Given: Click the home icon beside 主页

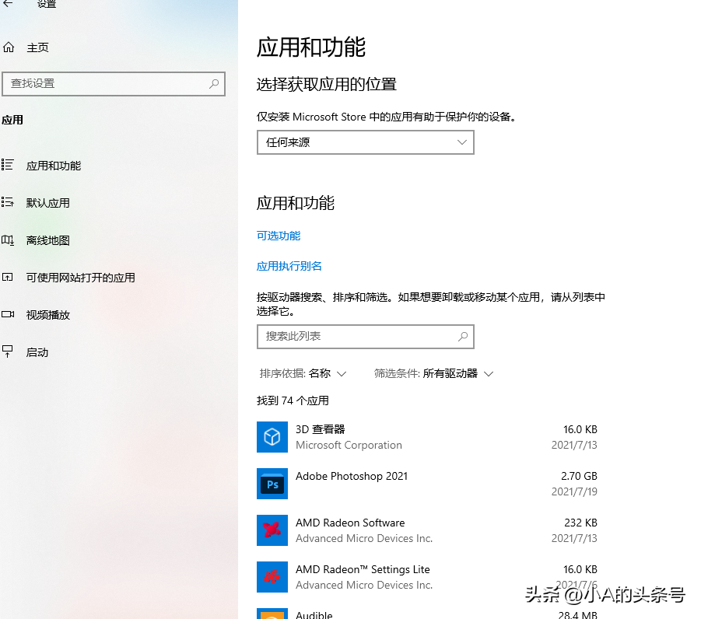Looking at the screenshot, I should [9, 47].
